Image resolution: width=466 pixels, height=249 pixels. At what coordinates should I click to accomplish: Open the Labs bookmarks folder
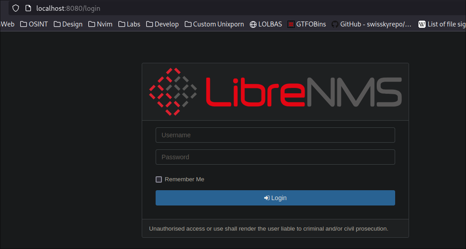point(129,24)
